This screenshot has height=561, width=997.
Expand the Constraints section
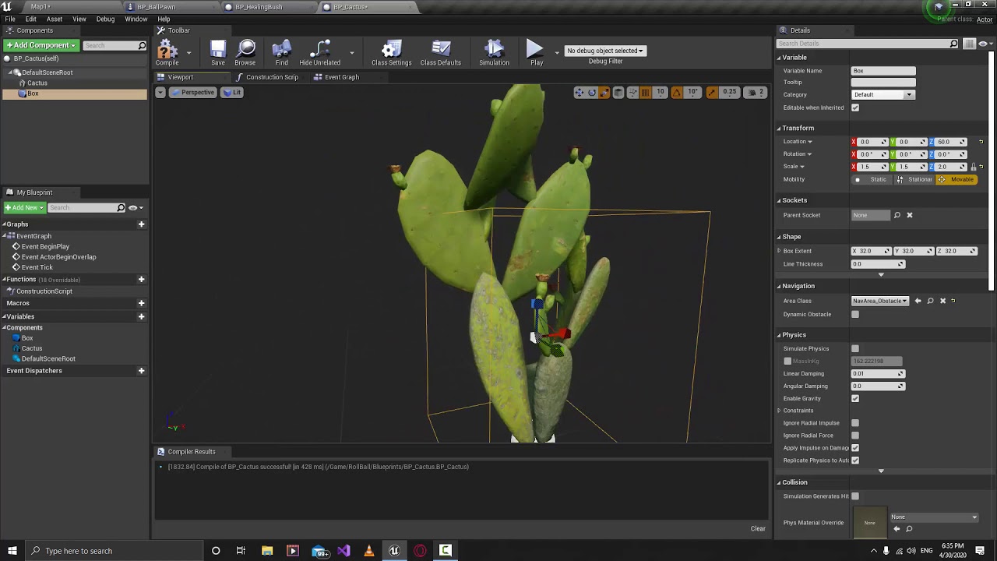tap(779, 411)
